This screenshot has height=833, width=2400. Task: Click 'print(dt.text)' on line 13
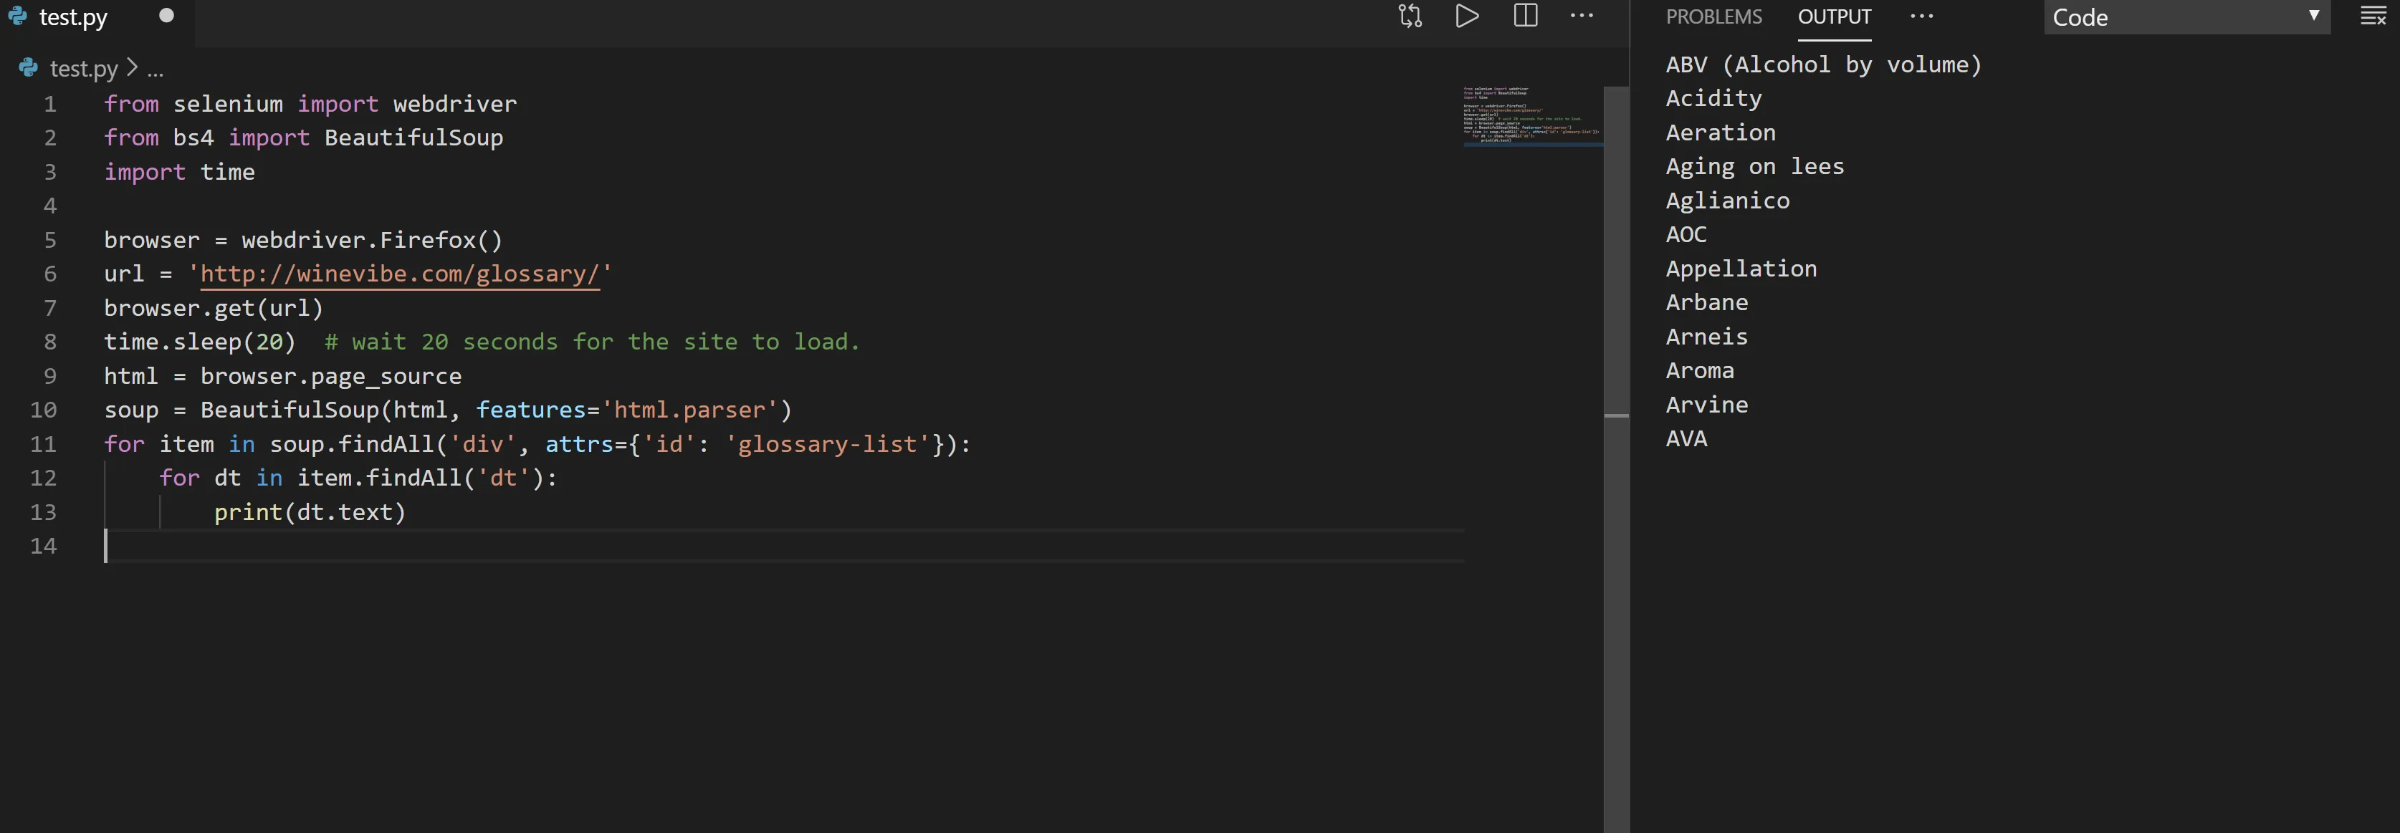310,513
